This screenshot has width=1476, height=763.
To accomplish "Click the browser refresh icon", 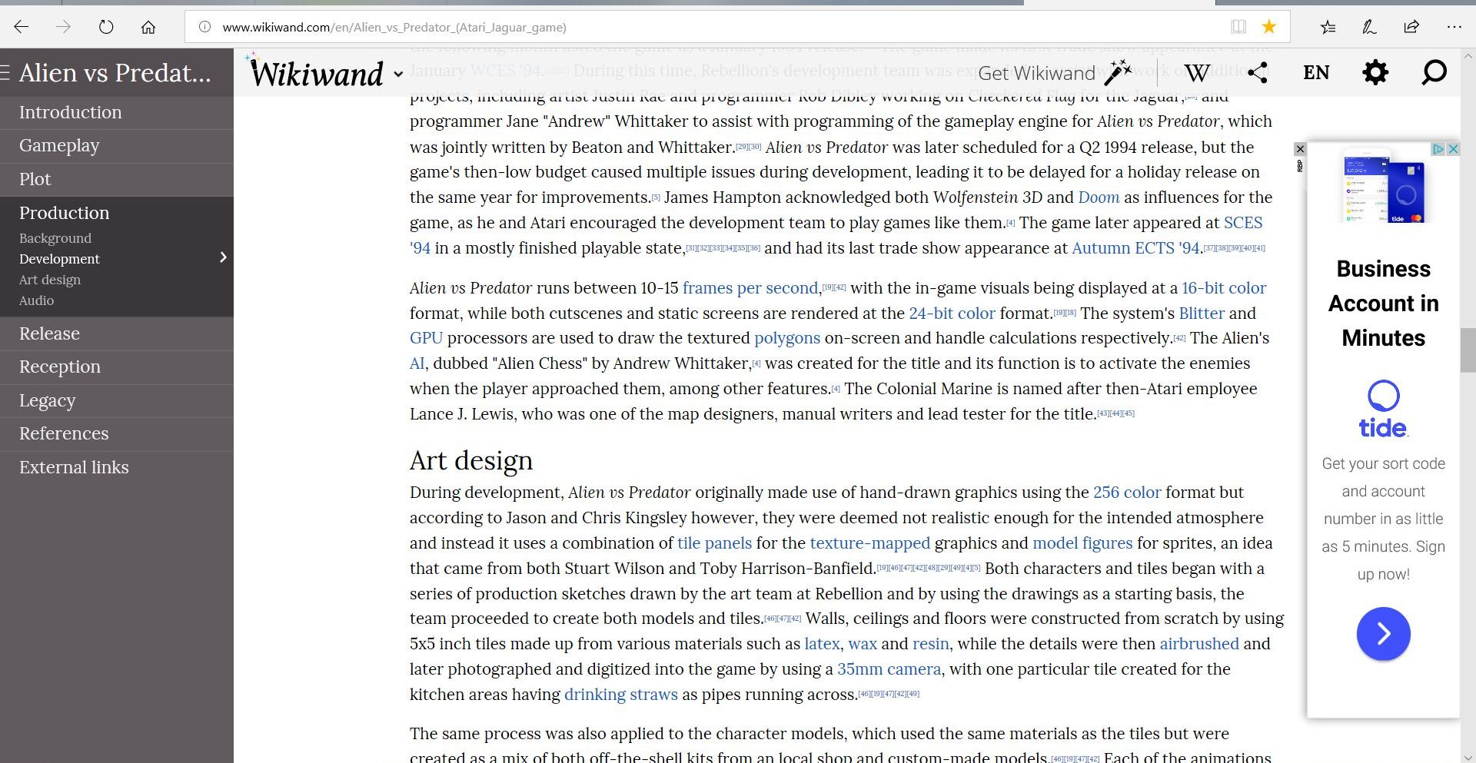I will coord(106,27).
